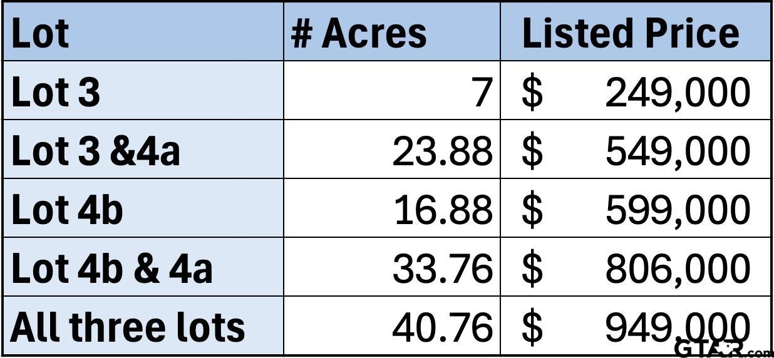The height and width of the screenshot is (358, 774).
Task: Select the acres cell showing 7
Action: click(392, 91)
